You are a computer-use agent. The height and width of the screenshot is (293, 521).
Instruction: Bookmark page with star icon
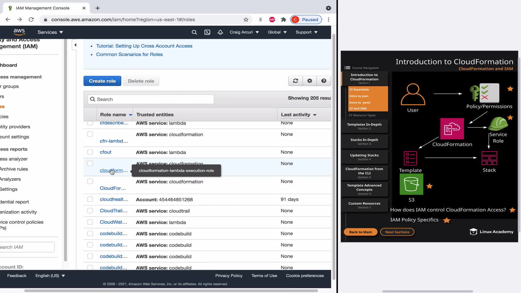click(246, 20)
